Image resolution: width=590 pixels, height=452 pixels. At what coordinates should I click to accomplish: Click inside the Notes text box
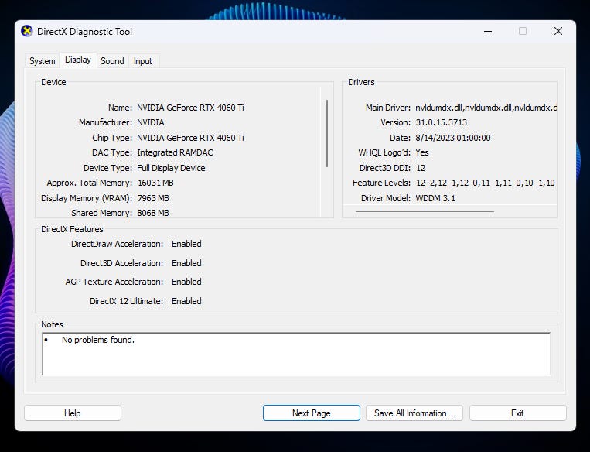click(296, 354)
